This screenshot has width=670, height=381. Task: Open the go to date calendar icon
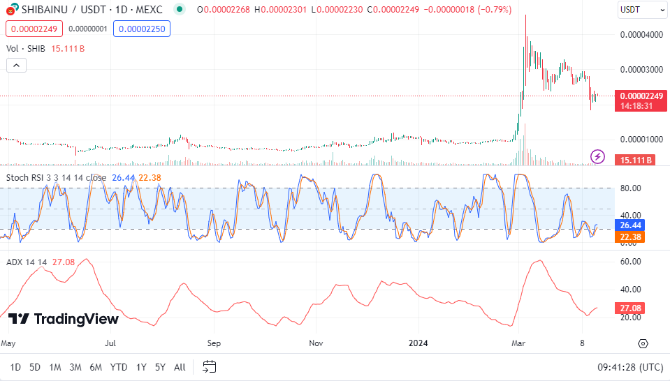coord(210,366)
